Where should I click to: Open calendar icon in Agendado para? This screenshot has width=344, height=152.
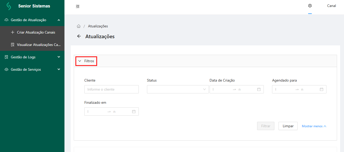[322, 89]
